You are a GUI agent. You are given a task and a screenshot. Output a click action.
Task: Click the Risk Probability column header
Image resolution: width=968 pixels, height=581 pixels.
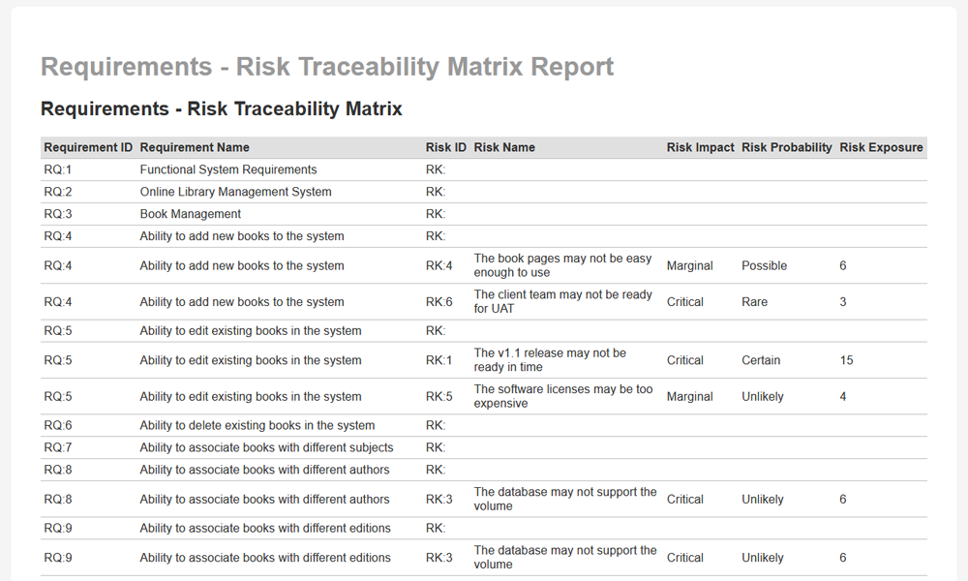(x=786, y=148)
